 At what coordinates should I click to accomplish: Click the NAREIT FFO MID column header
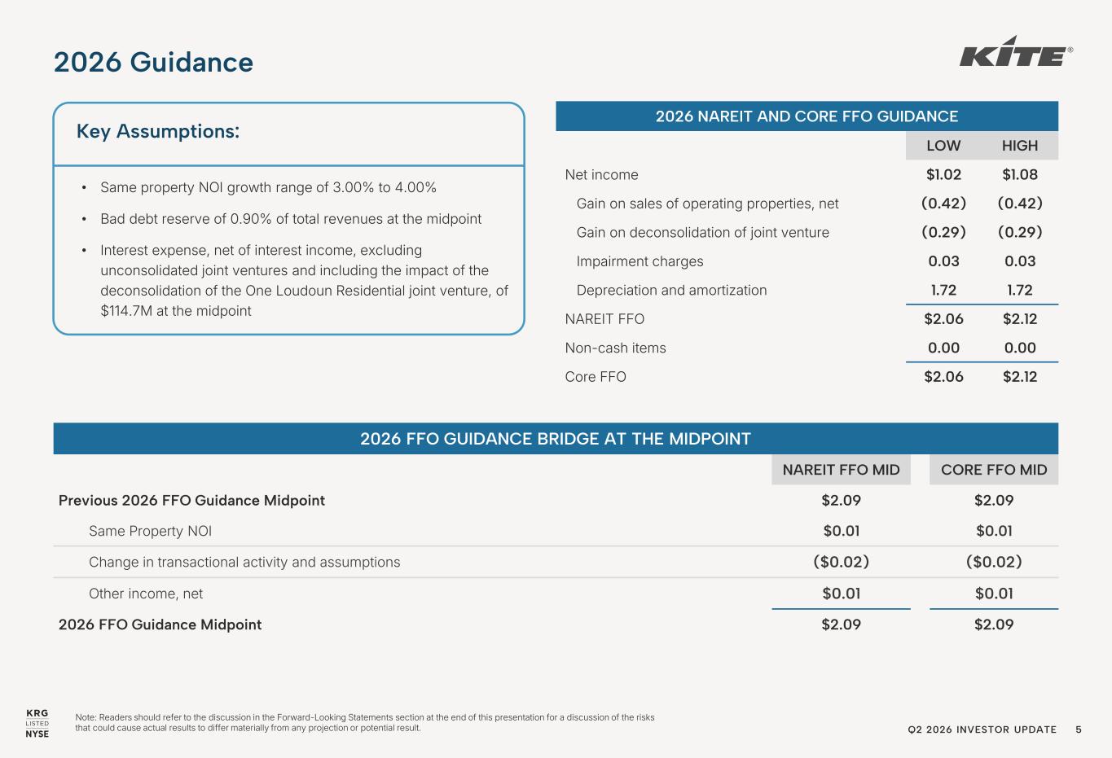coord(841,470)
